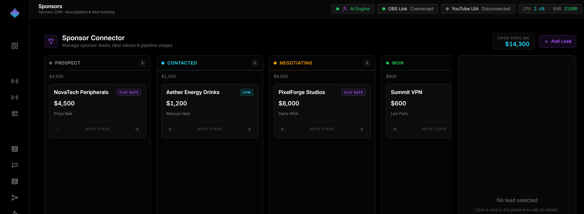Click the YouTube UIA Disconnected status chip
This screenshot has width=584, height=214.
(478, 9)
